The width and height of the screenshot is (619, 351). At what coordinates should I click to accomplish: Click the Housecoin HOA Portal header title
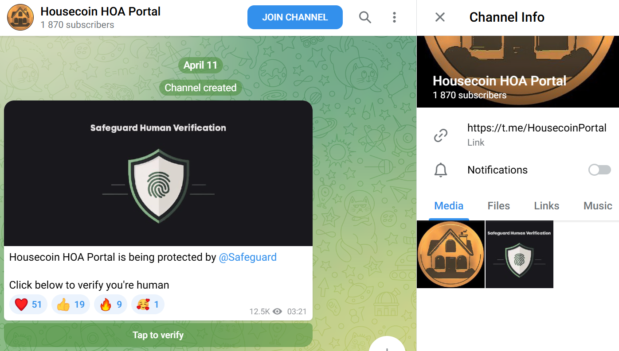pyautogui.click(x=101, y=11)
